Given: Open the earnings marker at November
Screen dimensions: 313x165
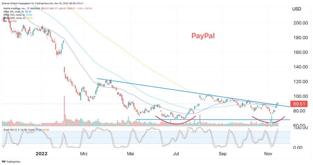Looking at the screenshot, I should click(271, 124).
